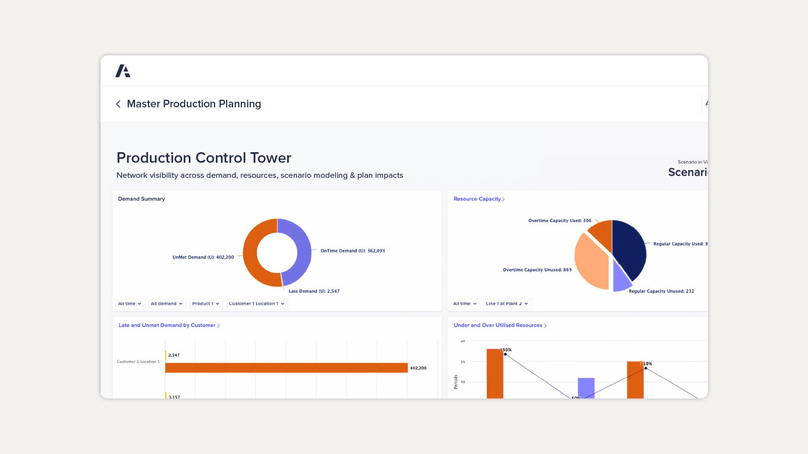Click the Overtime Capacity Unused: 869 label

pyautogui.click(x=537, y=270)
